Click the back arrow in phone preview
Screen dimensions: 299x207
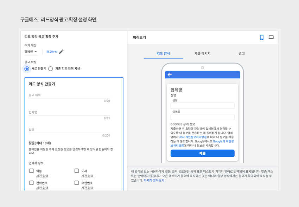(x=170, y=75)
